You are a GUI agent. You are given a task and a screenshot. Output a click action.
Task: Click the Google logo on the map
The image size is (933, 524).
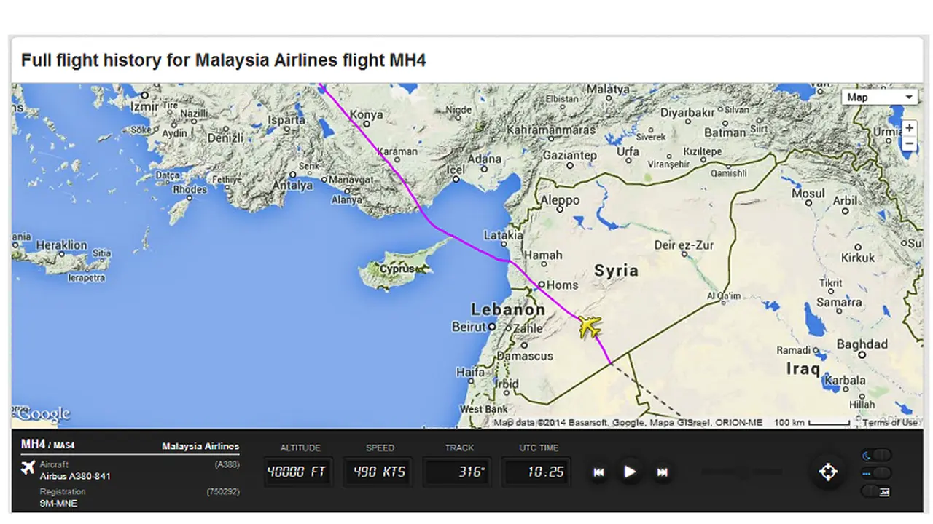pyautogui.click(x=43, y=414)
